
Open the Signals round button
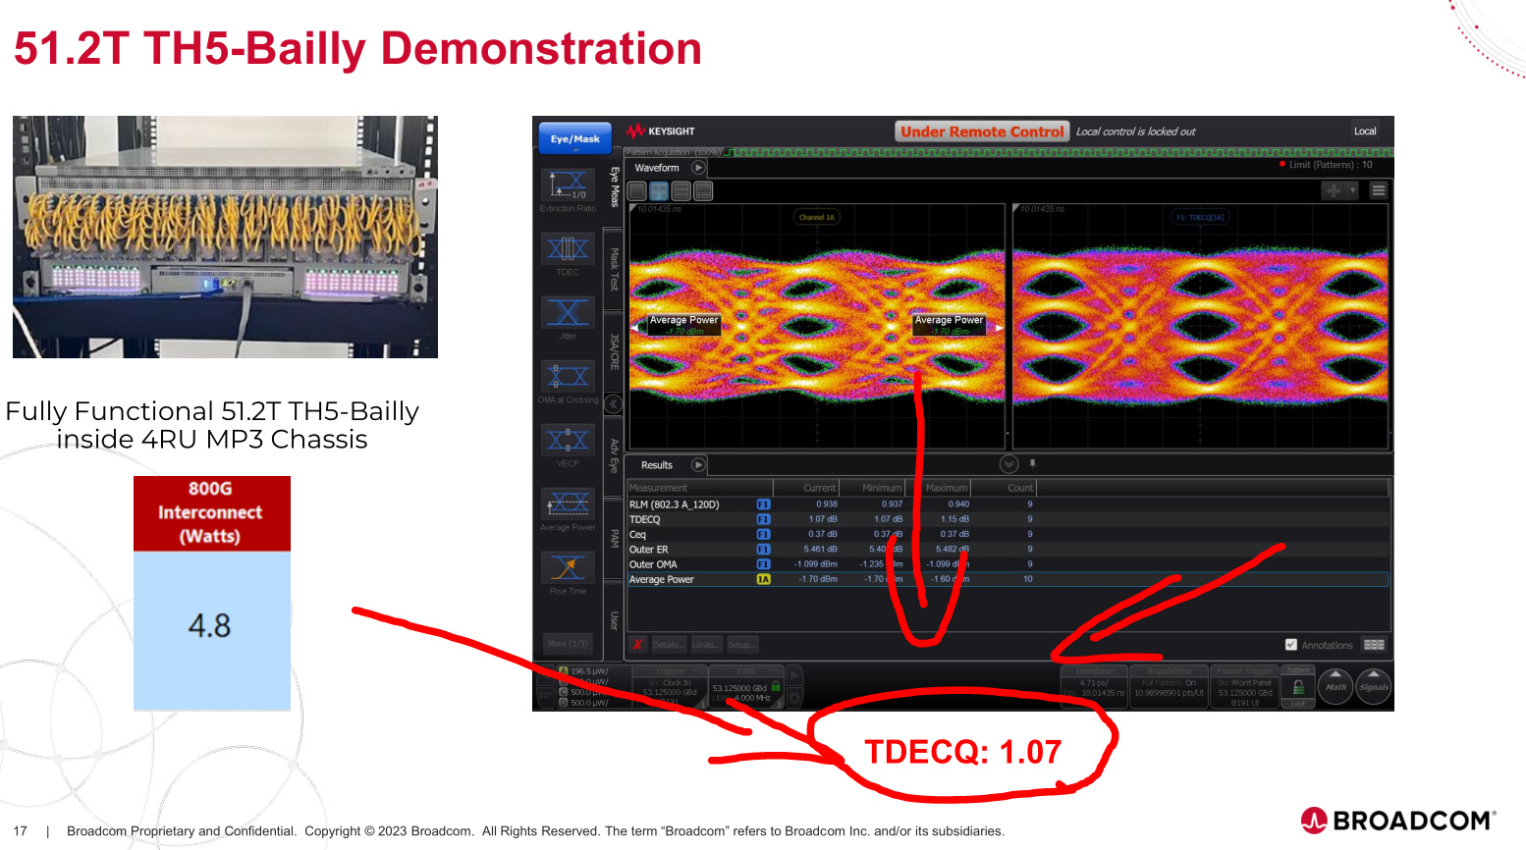pos(1374,686)
